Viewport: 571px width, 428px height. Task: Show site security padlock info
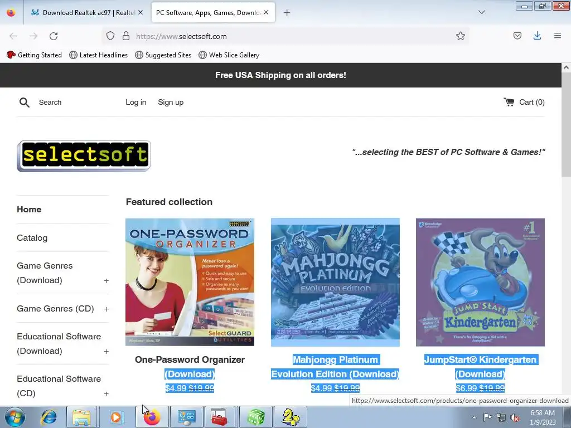coord(126,36)
